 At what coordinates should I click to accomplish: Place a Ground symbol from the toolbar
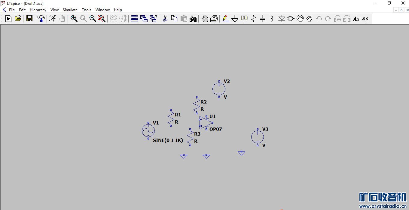tap(235, 19)
